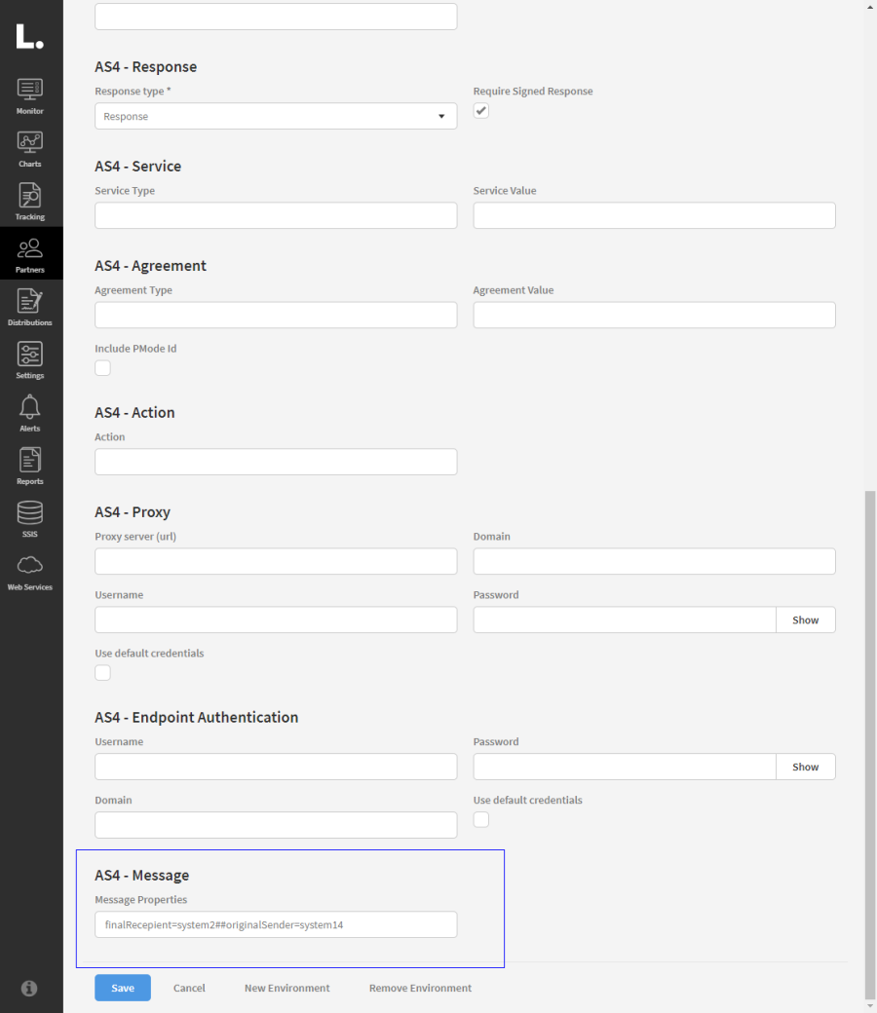Click New Environment button
This screenshot has width=877, height=1013.
tap(286, 988)
